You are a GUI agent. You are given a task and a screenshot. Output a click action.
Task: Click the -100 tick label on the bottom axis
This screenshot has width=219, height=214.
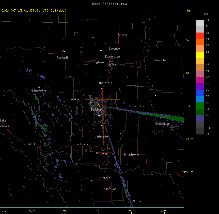(x=32, y=210)
